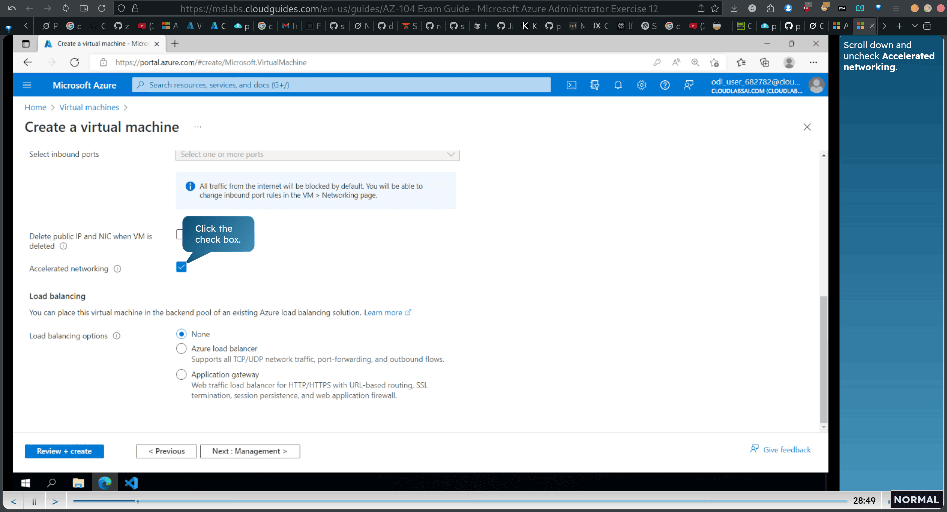This screenshot has height=512, width=947.
Task: Open the ellipsis next to page title
Action: point(198,127)
